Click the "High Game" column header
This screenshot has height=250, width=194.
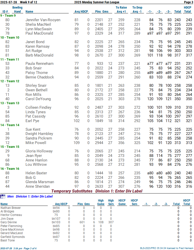click(x=101, y=202)
